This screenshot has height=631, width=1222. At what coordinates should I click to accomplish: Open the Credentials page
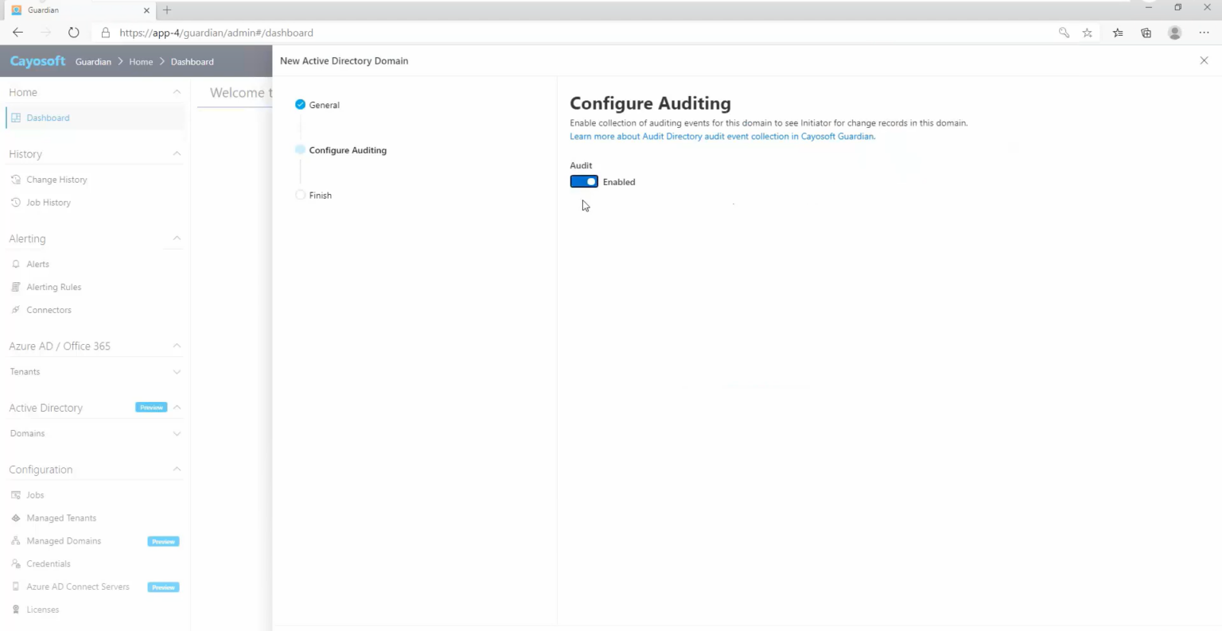coord(48,563)
